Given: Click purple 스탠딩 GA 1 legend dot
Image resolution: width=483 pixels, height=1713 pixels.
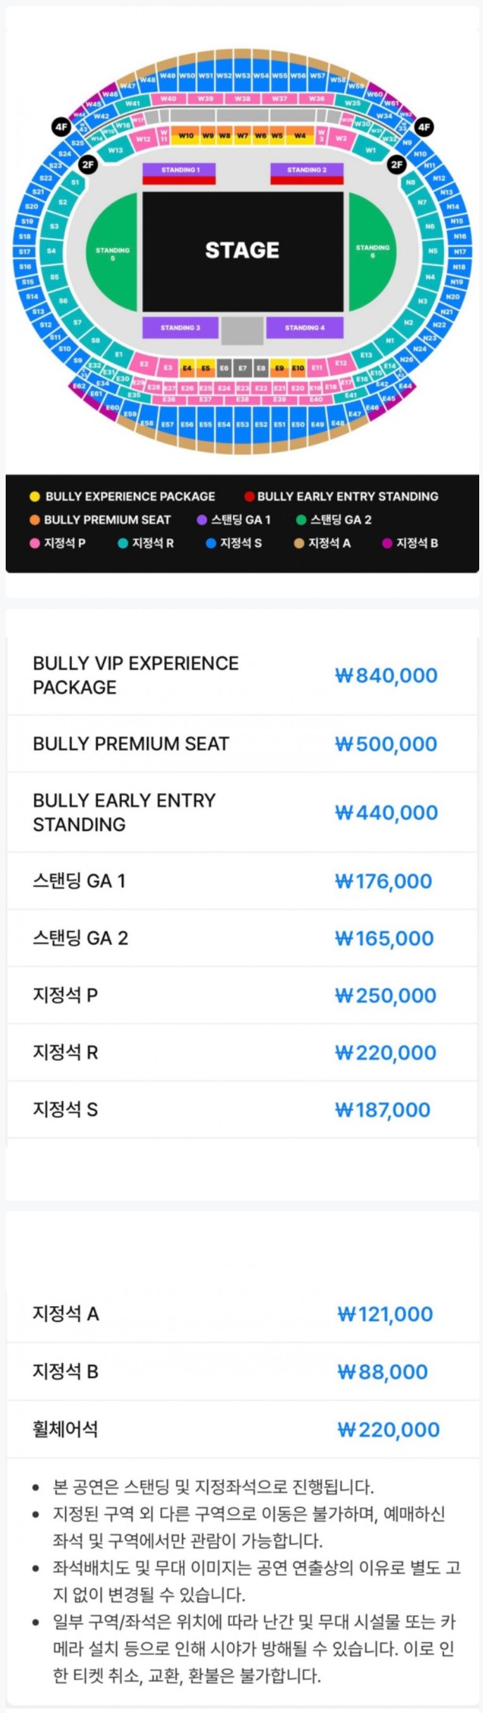Looking at the screenshot, I should click(202, 519).
